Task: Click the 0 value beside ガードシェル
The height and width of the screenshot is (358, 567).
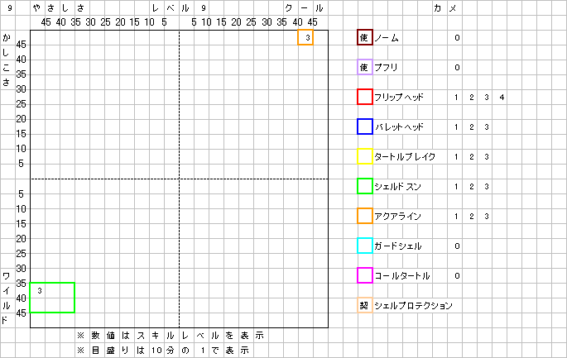Action: (x=457, y=246)
